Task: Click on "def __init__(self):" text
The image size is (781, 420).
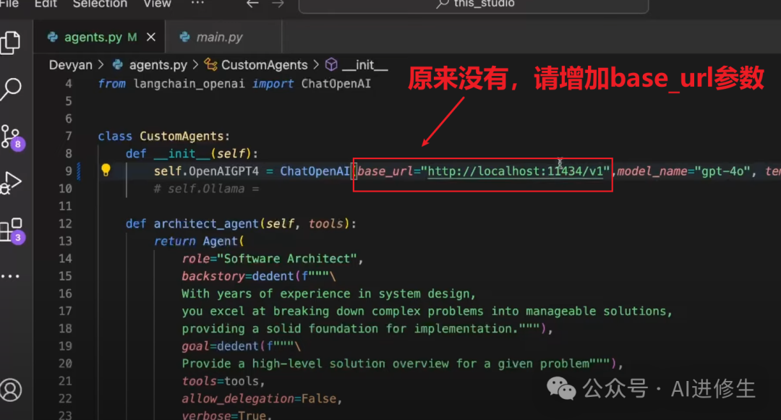Action: point(192,153)
